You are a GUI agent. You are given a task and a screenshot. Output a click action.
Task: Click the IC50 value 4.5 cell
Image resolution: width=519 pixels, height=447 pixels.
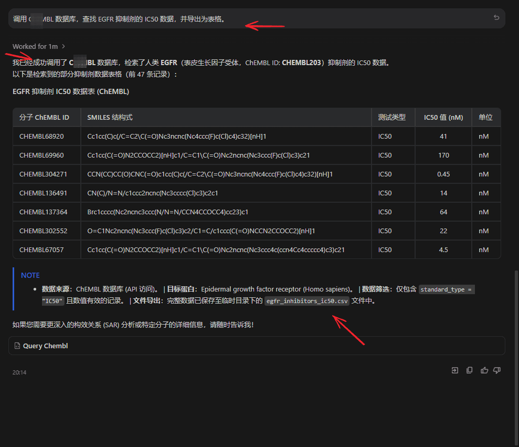tap(443, 250)
